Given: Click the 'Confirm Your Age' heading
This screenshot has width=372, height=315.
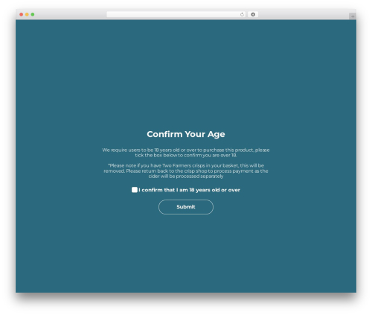Looking at the screenshot, I should (186, 134).
